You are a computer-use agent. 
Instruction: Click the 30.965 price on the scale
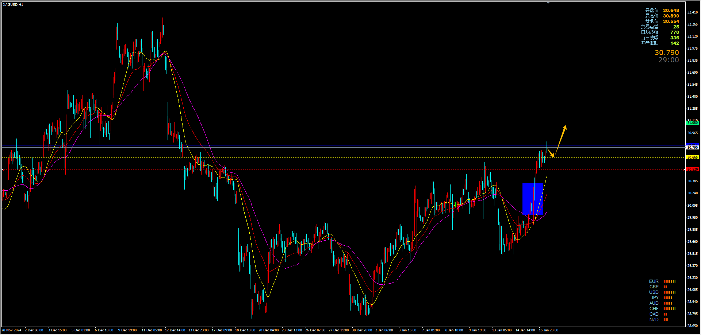693,133
